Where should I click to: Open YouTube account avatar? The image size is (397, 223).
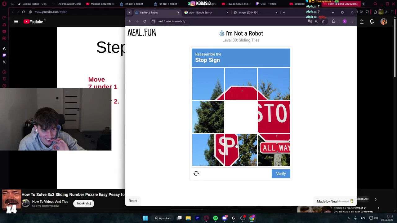384,21
